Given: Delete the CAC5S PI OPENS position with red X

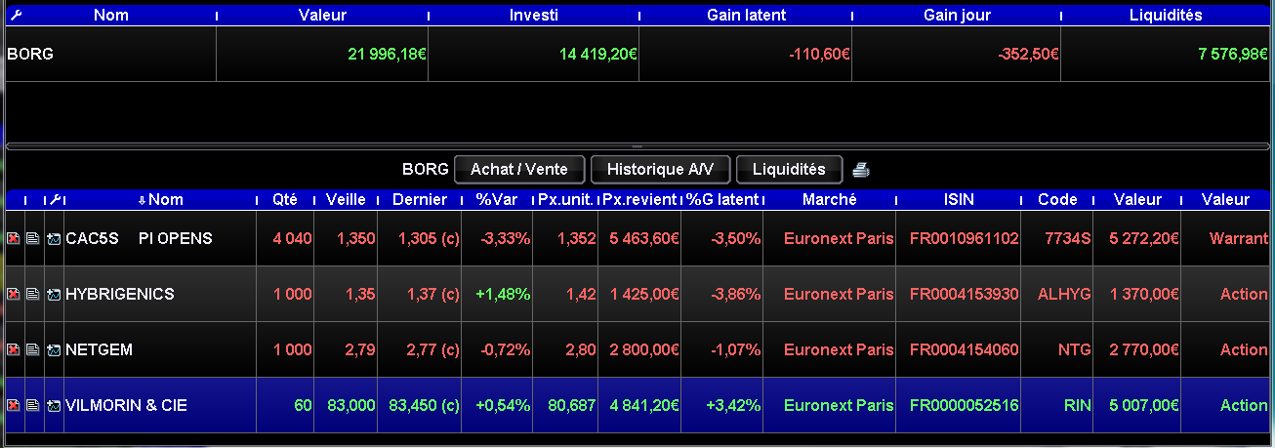Looking at the screenshot, I should coord(14,239).
